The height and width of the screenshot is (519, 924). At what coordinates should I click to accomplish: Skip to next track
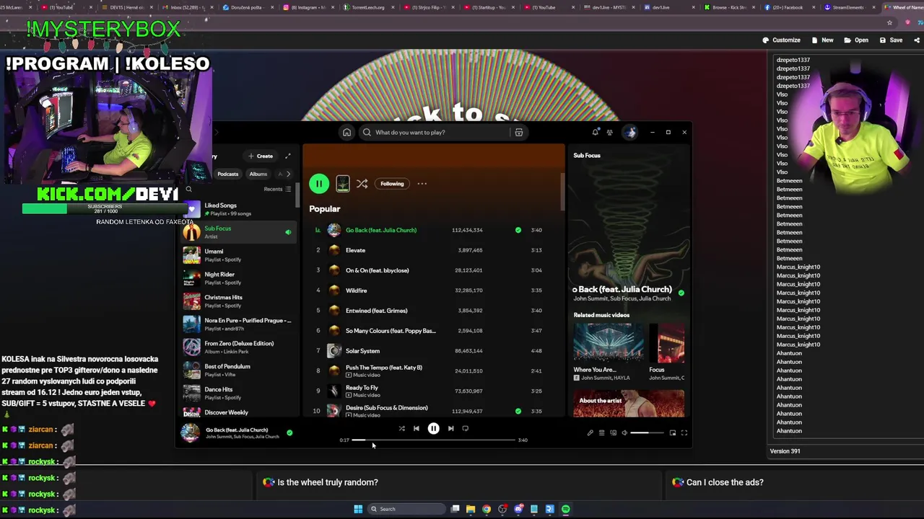[450, 429]
